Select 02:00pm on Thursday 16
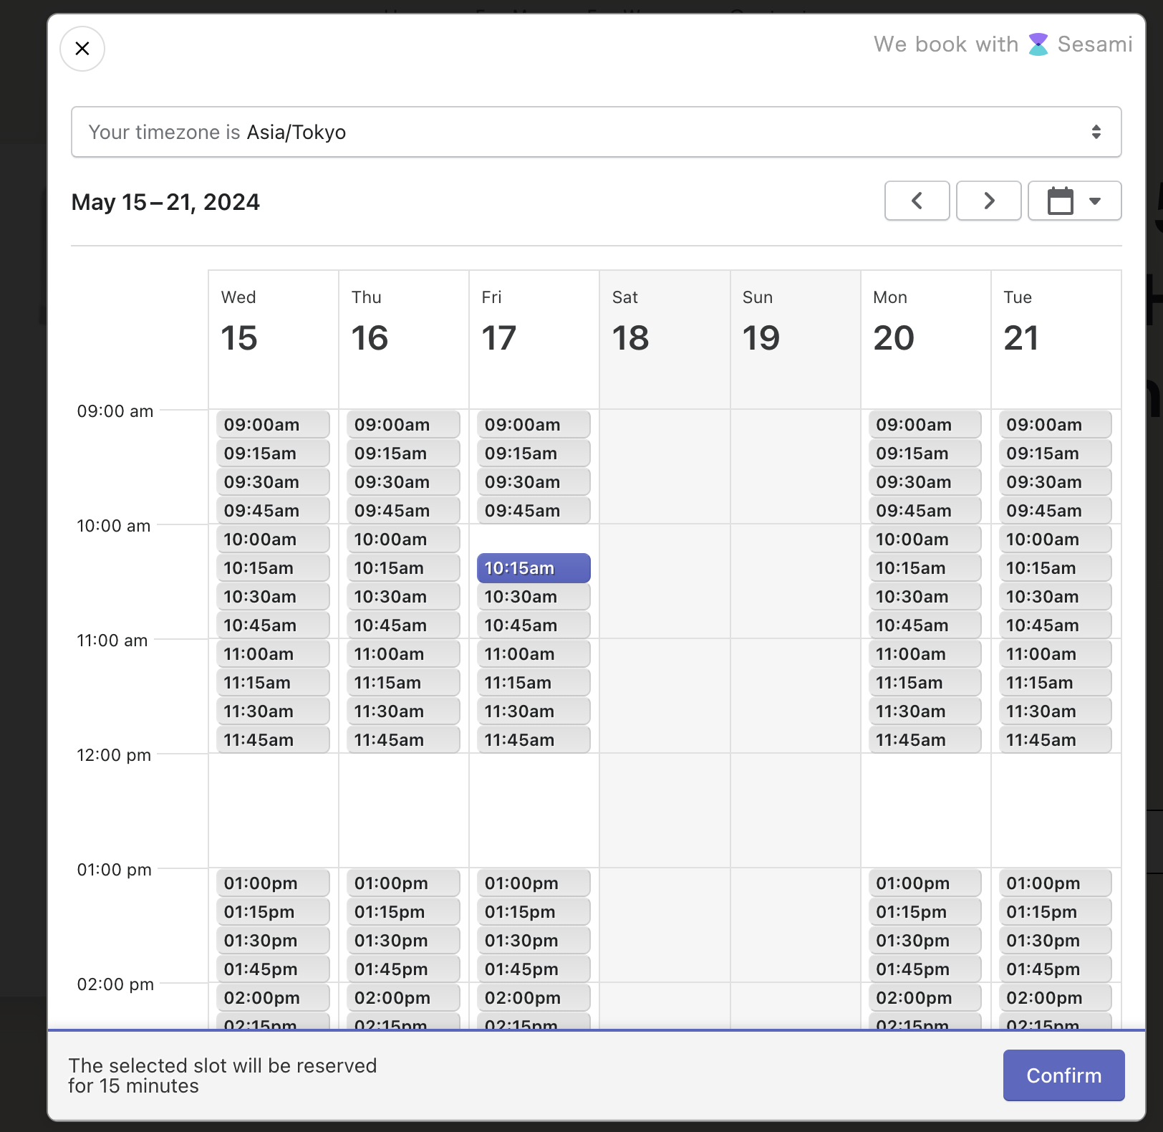The image size is (1163, 1132). pos(402,997)
